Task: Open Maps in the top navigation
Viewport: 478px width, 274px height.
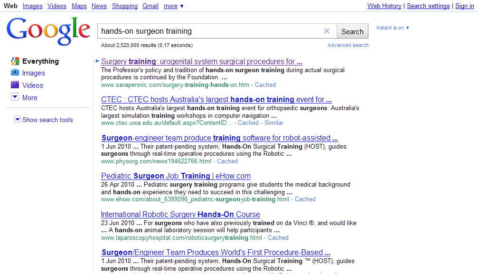Action: tap(79, 6)
